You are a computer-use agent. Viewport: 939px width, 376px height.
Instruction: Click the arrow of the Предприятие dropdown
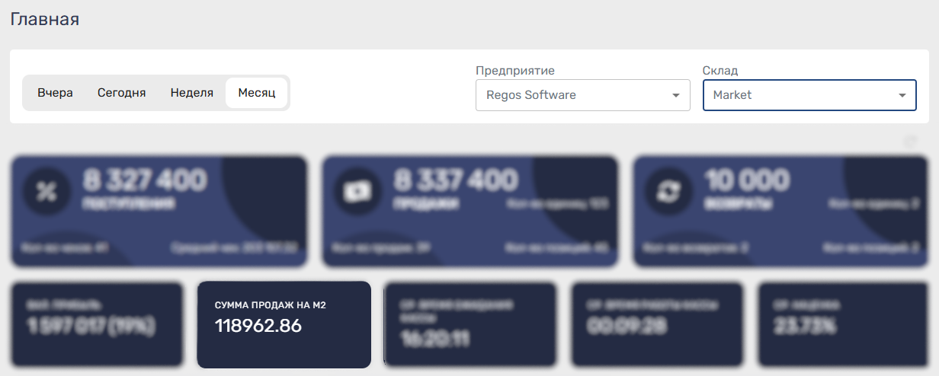(x=675, y=96)
